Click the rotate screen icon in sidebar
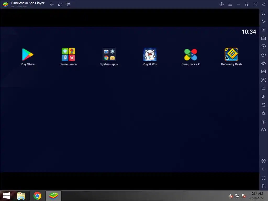Image resolution: width=268 pixels, height=201 pixels. (x=264, y=105)
